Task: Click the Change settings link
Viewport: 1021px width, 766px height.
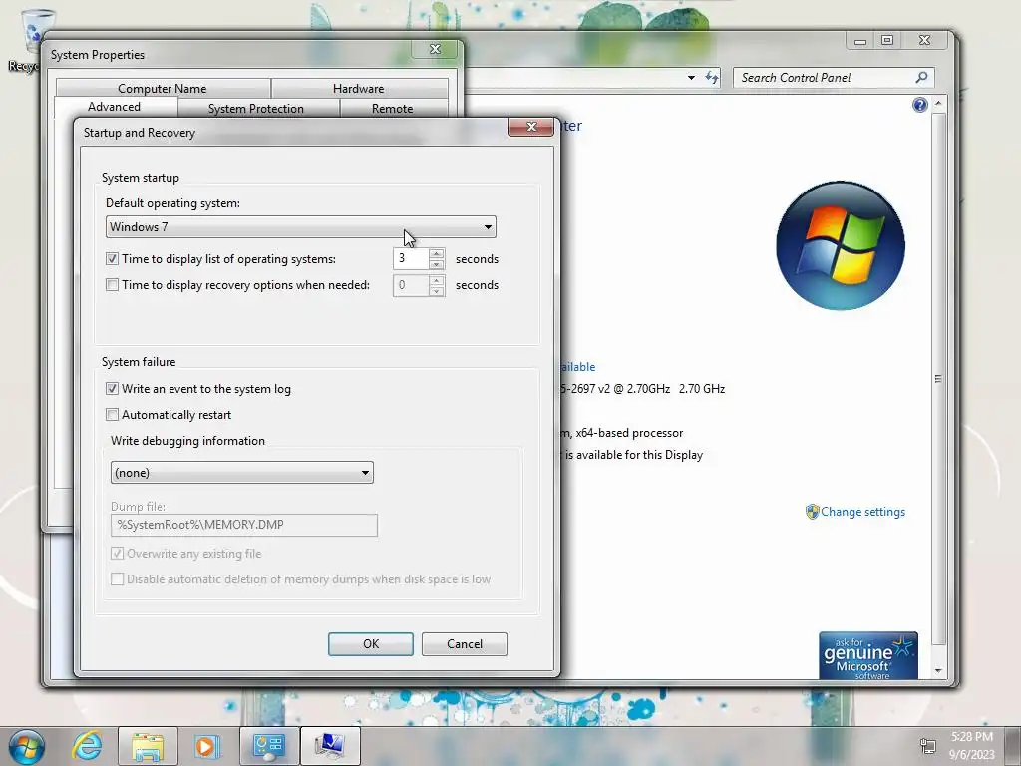Action: pyautogui.click(x=862, y=512)
